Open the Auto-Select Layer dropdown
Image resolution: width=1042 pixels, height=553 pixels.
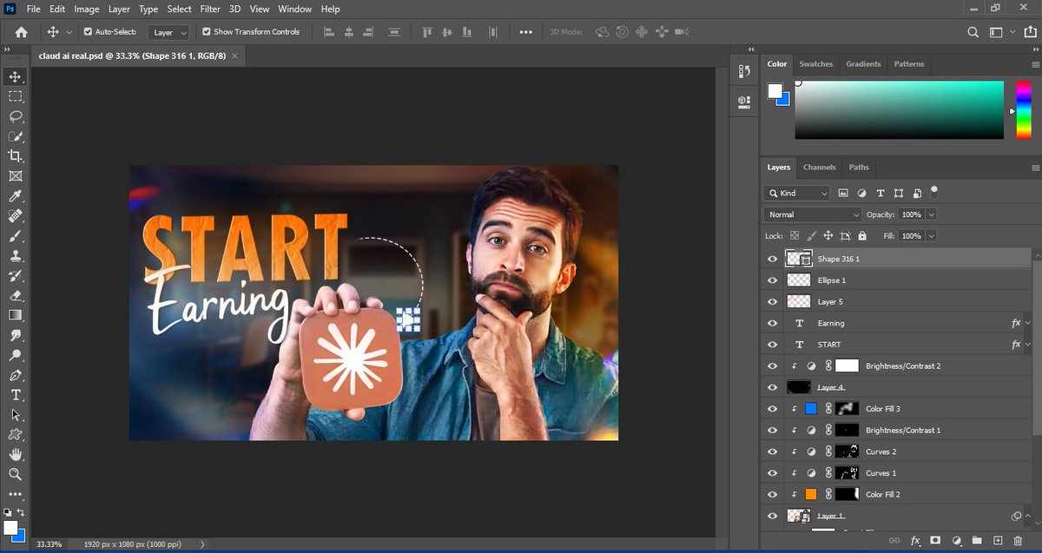click(x=168, y=32)
